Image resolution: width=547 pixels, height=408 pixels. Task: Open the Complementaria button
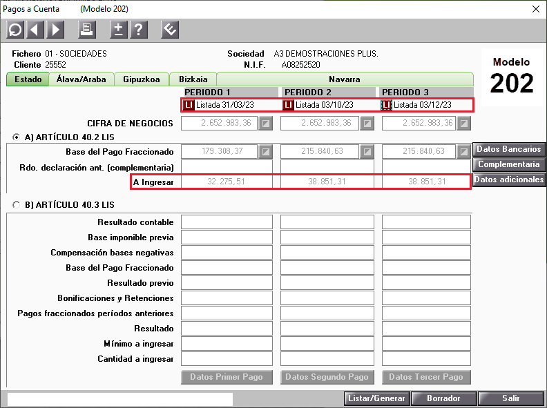(508, 164)
